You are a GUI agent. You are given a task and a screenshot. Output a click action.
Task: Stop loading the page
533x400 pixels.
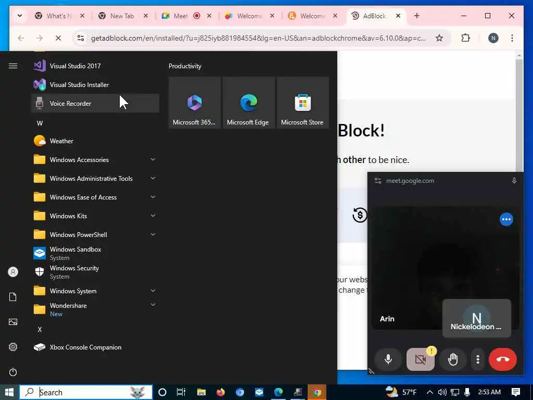tap(58, 38)
